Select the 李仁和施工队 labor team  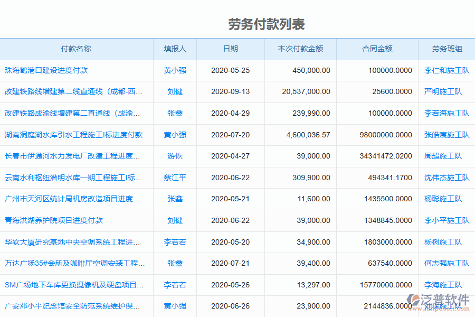pyautogui.click(x=445, y=70)
